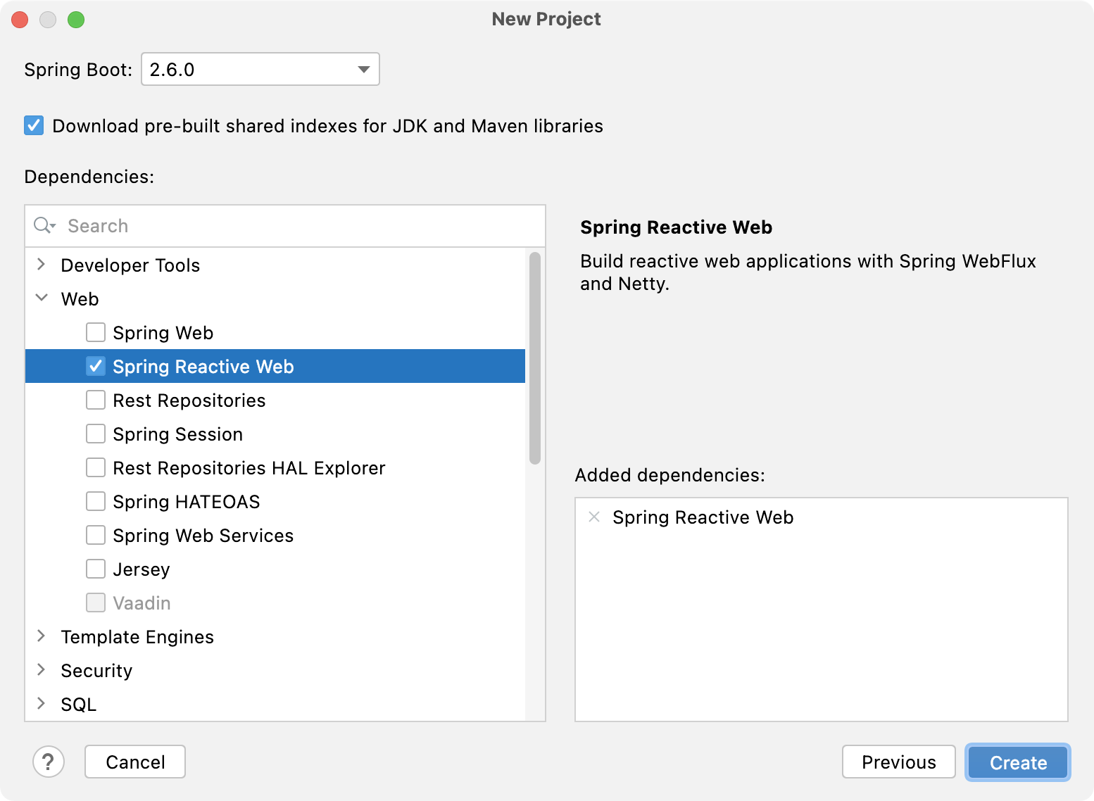Image resolution: width=1094 pixels, height=801 pixels.
Task: Enable the Jersey dependency
Action: click(96, 569)
